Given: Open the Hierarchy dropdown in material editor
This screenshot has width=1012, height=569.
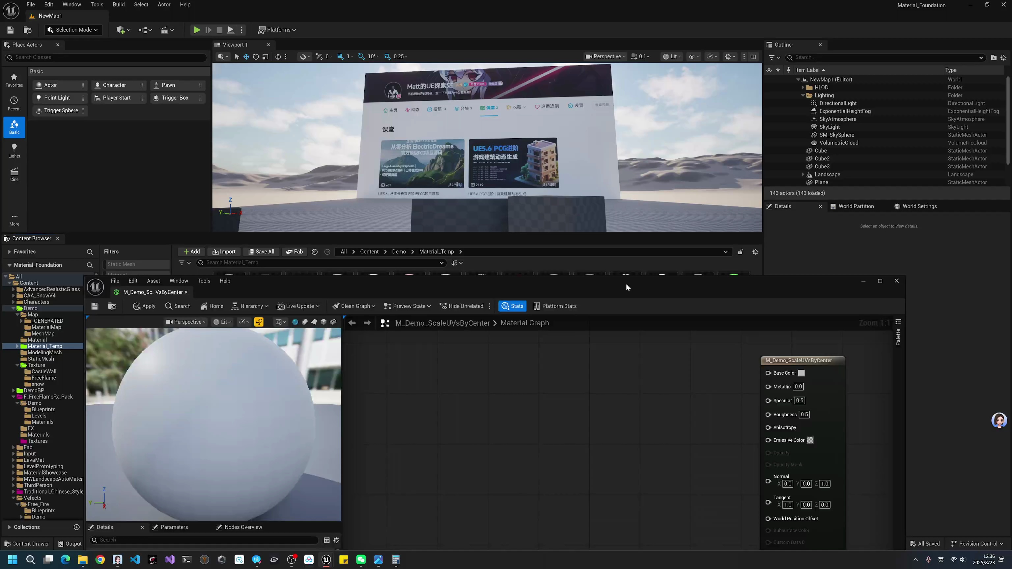Looking at the screenshot, I should pyautogui.click(x=250, y=306).
